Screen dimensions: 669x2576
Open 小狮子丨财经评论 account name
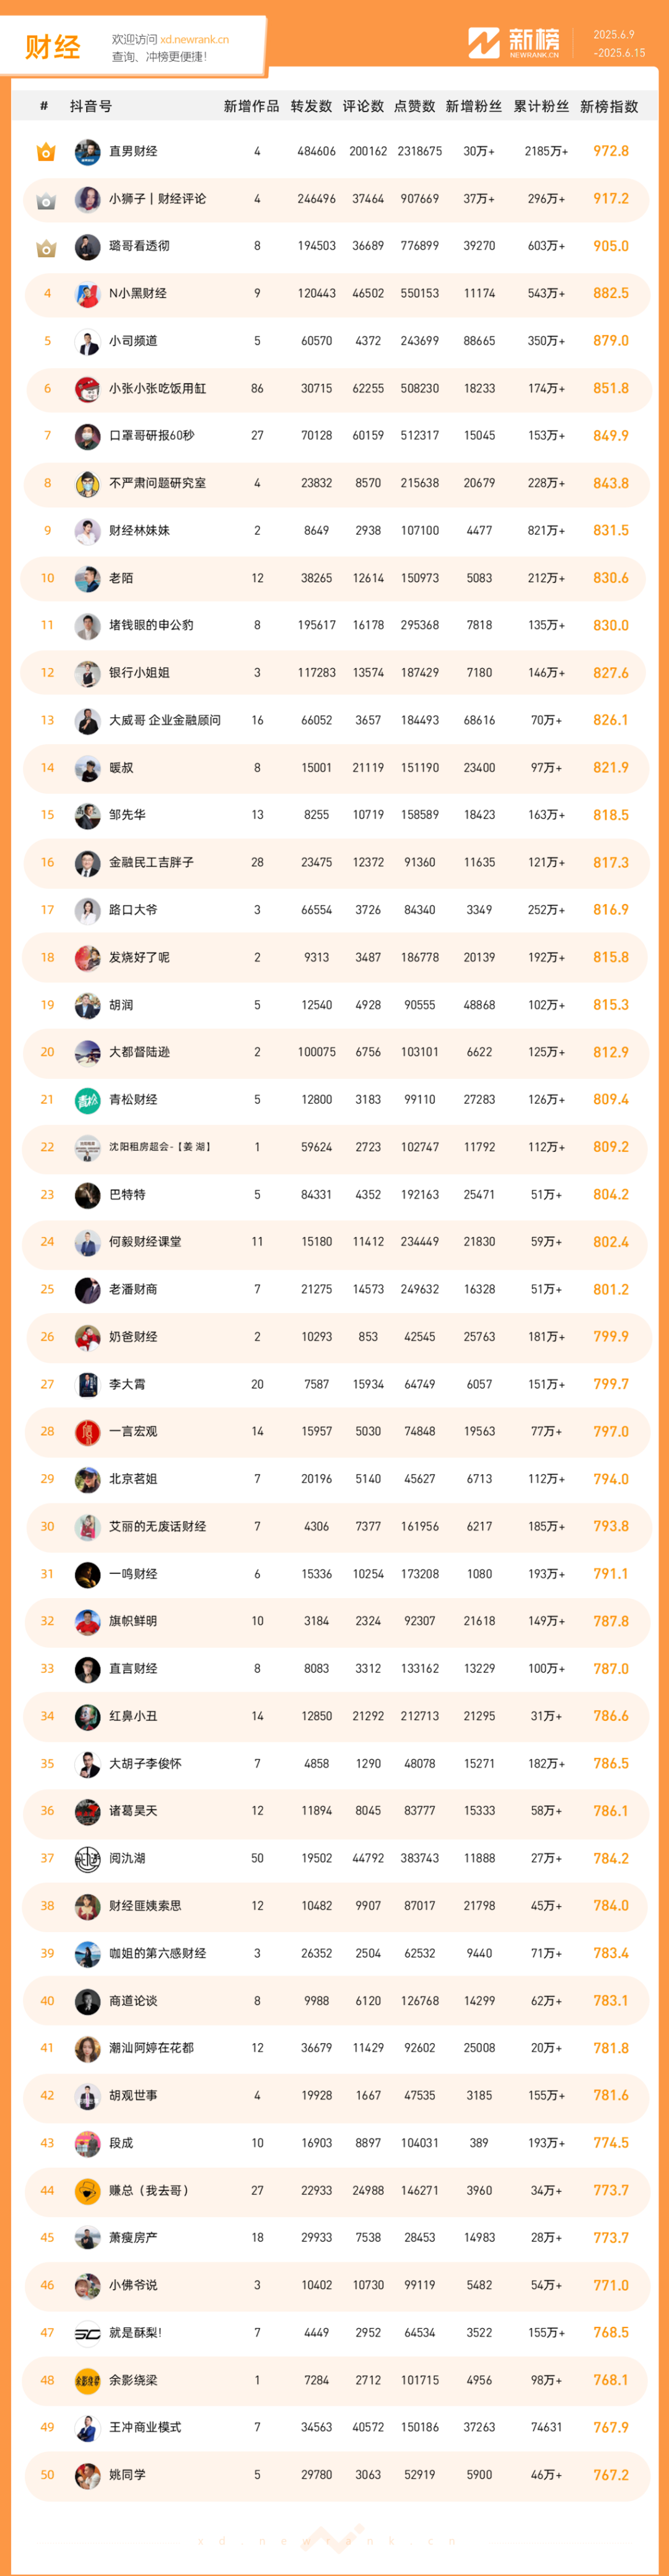(x=157, y=199)
